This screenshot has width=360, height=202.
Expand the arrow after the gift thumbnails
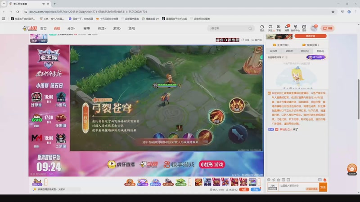pos(259,182)
